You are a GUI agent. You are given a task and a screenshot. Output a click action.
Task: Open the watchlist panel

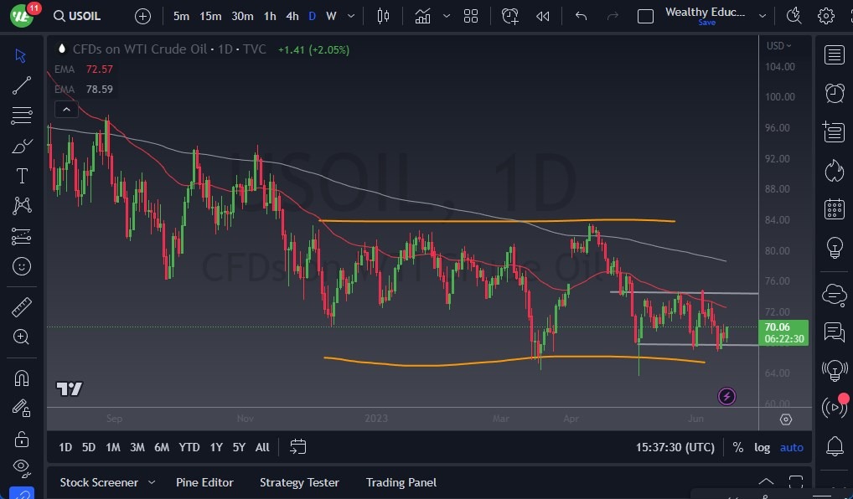(x=834, y=55)
